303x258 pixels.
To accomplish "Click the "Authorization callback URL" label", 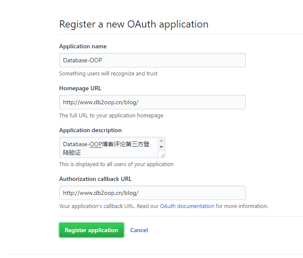I will click(95, 179).
